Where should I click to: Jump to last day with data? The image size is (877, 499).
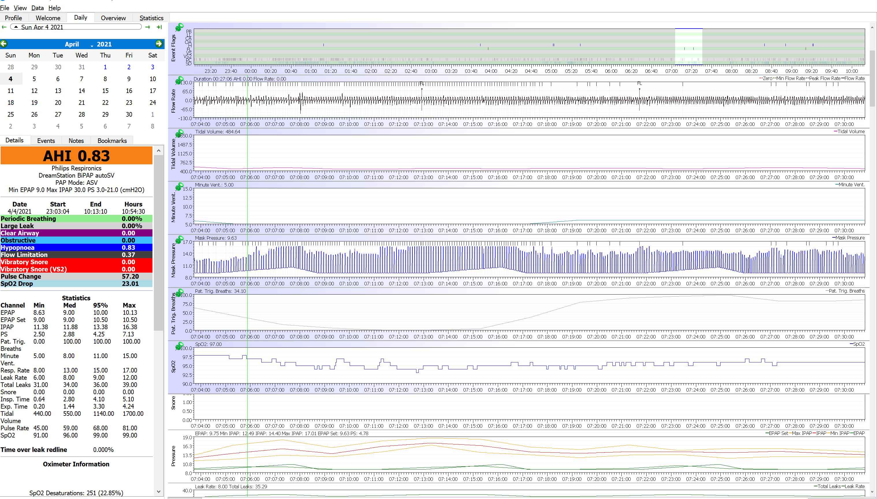(159, 27)
